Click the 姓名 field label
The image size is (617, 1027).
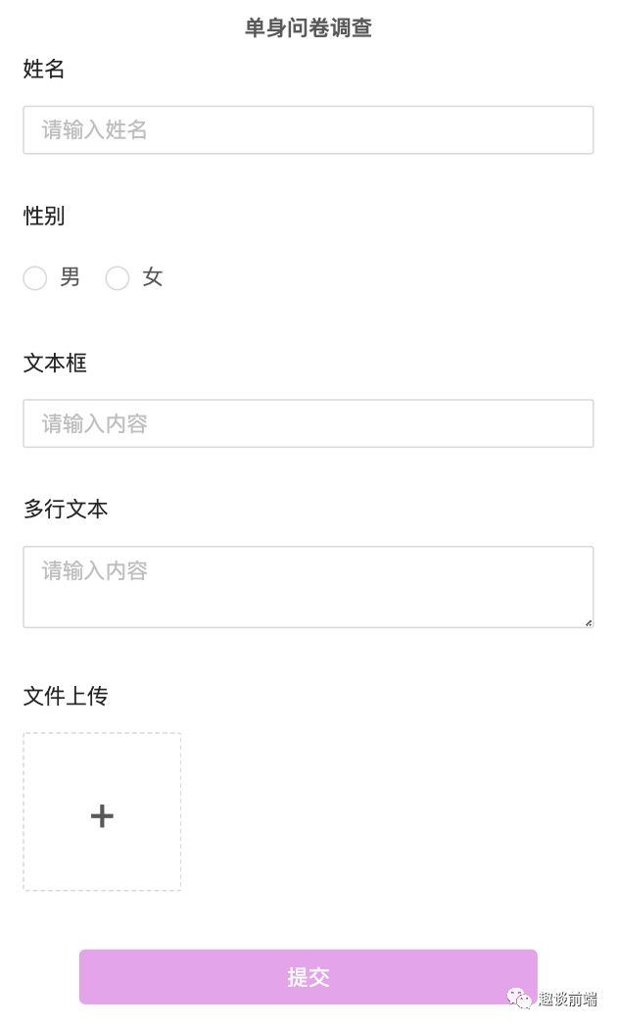pyautogui.click(x=41, y=70)
